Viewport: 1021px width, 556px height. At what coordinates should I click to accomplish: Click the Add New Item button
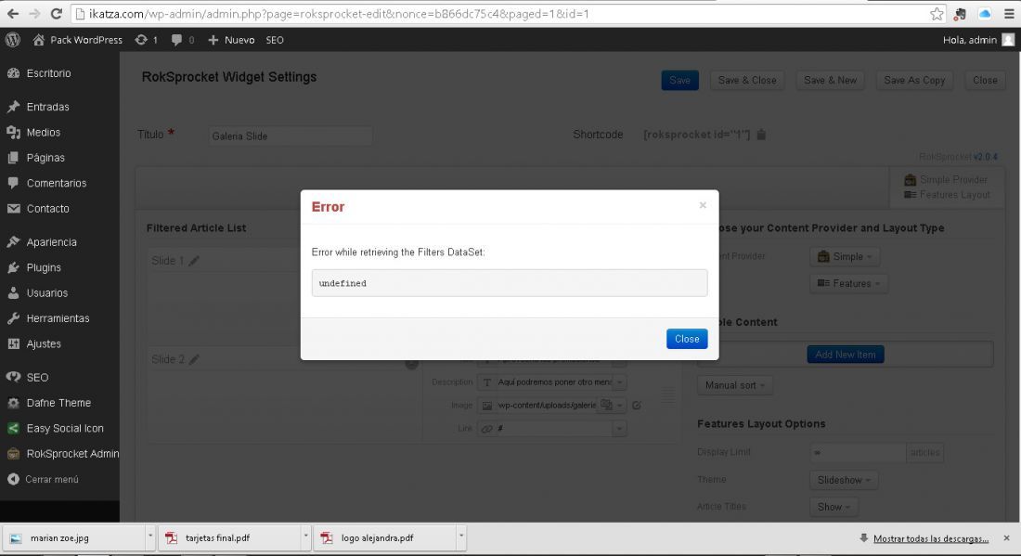pos(846,355)
